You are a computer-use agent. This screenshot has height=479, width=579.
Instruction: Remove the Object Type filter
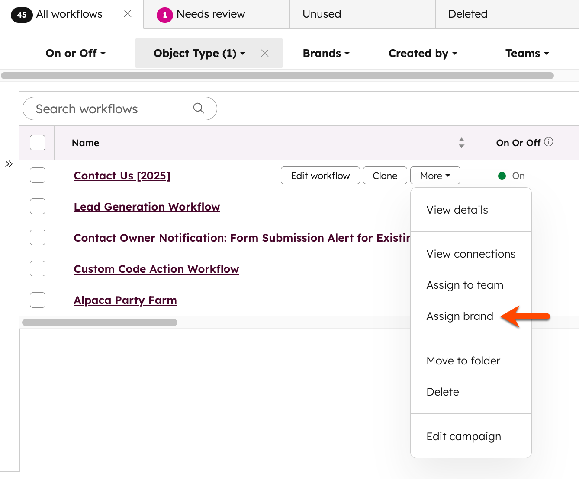(265, 53)
